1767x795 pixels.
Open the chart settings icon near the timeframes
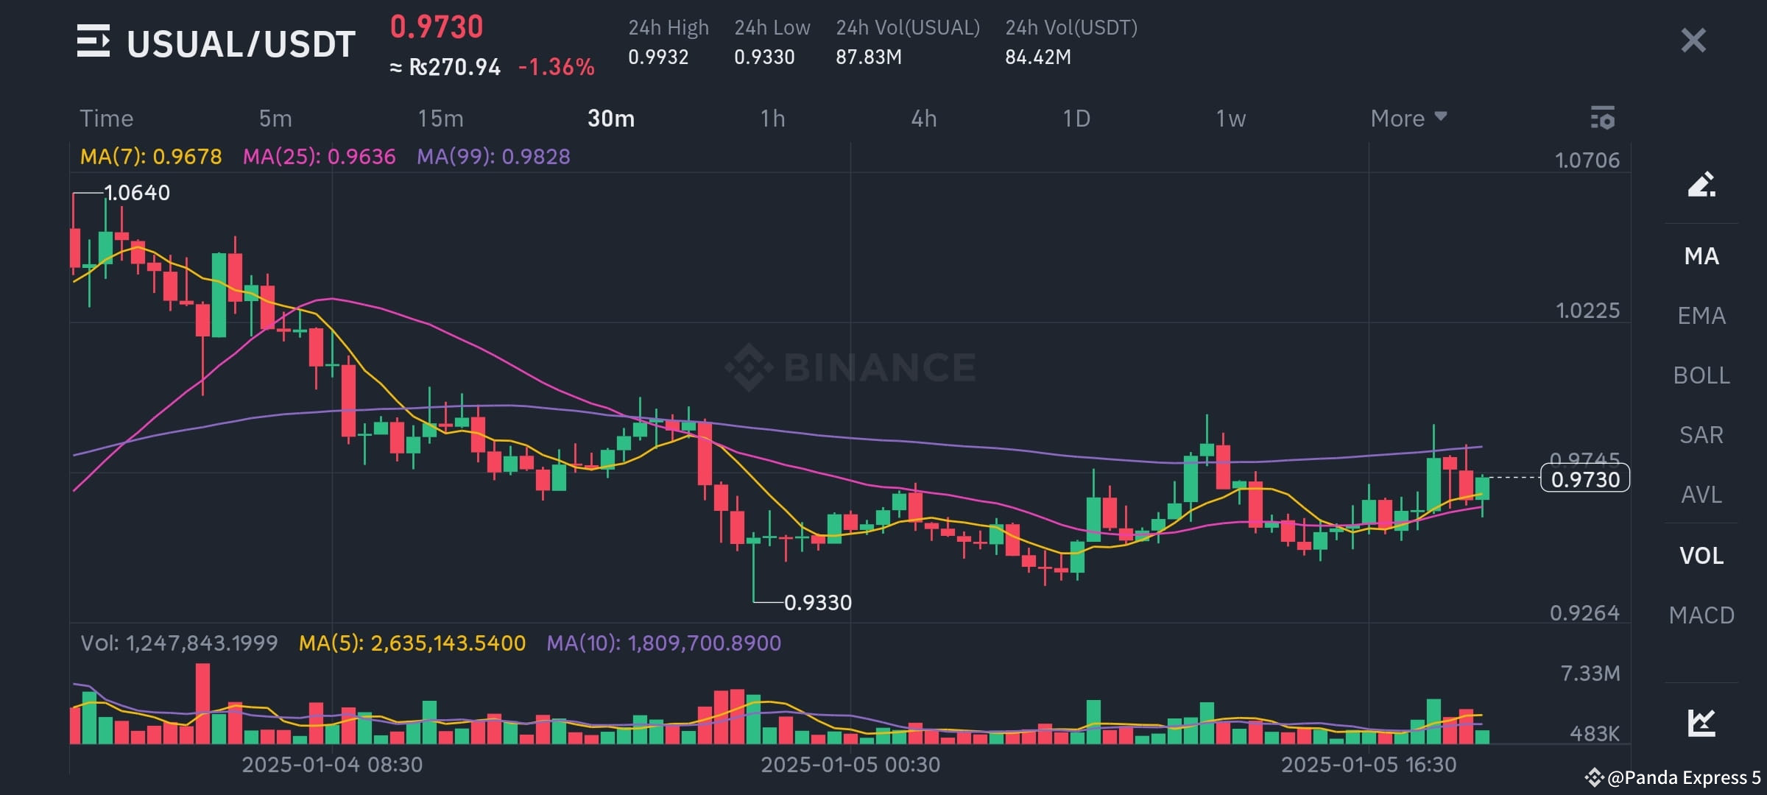pos(1602,118)
